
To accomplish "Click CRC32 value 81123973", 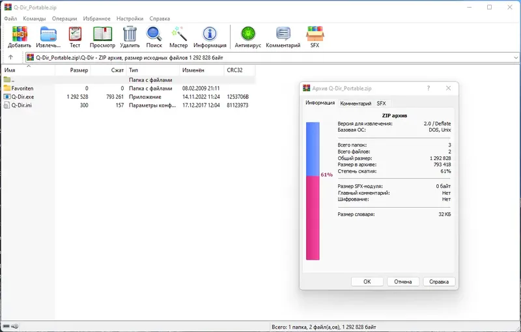I will pos(238,105).
